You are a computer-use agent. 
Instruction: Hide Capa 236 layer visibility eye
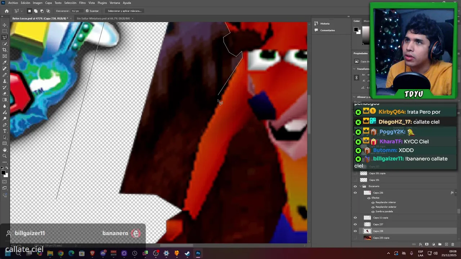click(x=355, y=193)
